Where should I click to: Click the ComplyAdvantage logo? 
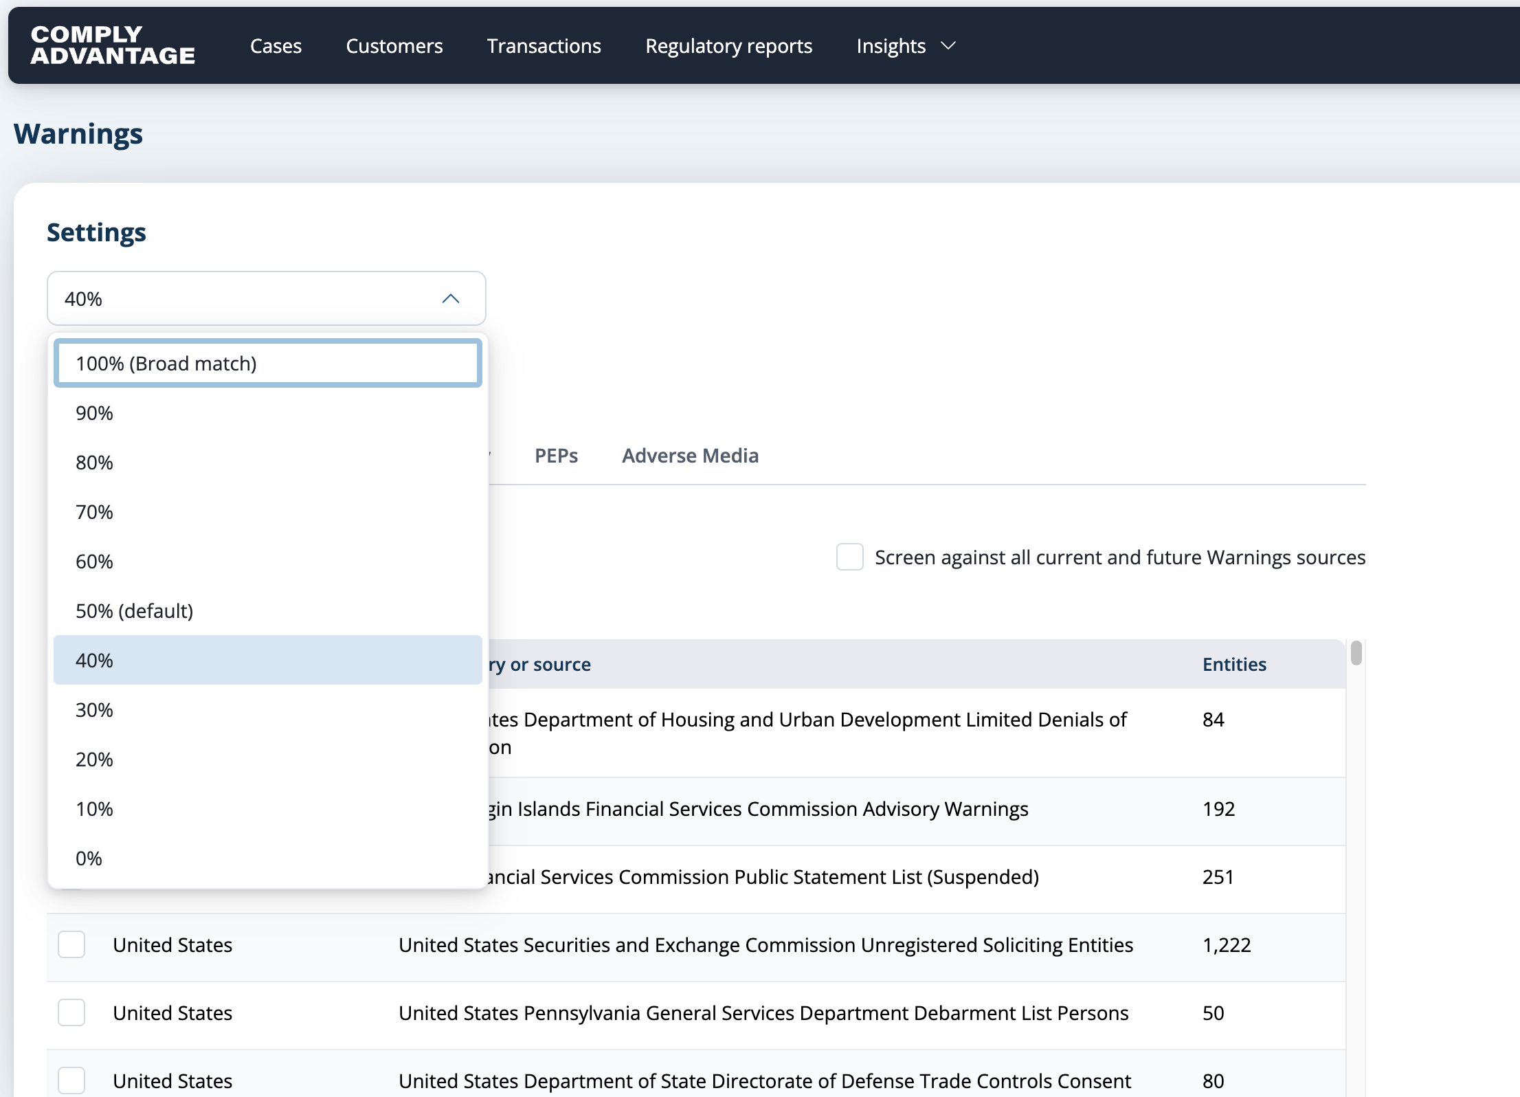113,45
